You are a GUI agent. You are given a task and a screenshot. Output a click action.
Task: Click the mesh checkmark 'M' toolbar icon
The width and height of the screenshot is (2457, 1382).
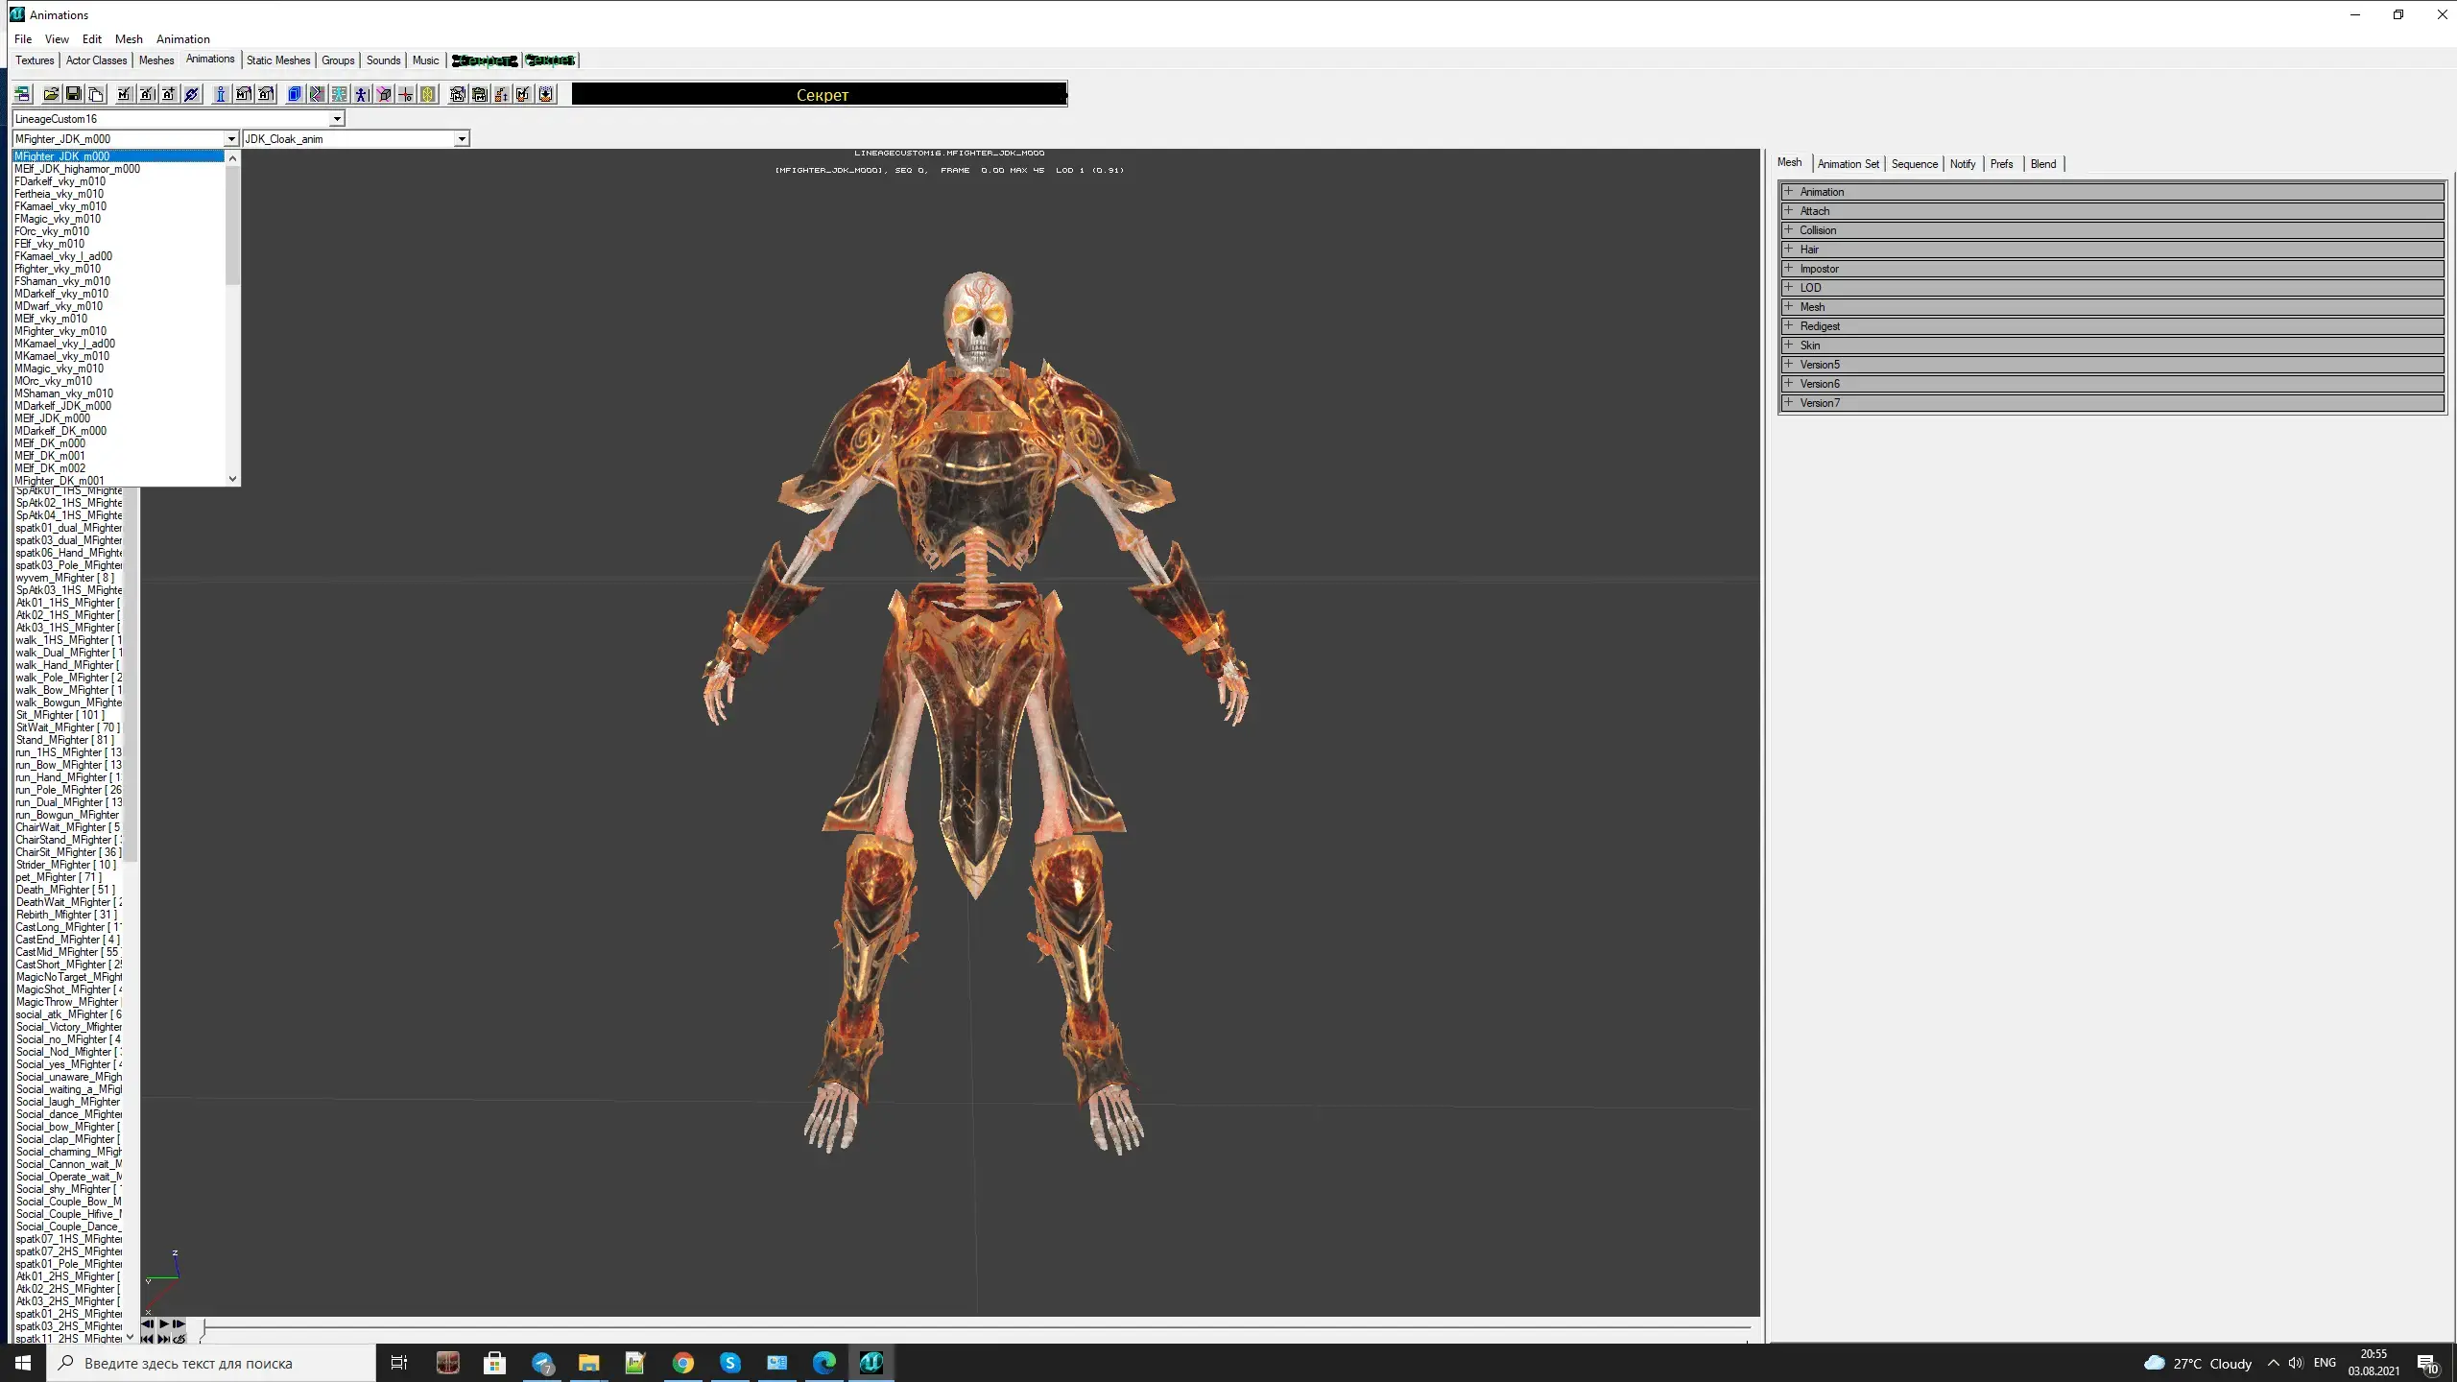(x=124, y=94)
